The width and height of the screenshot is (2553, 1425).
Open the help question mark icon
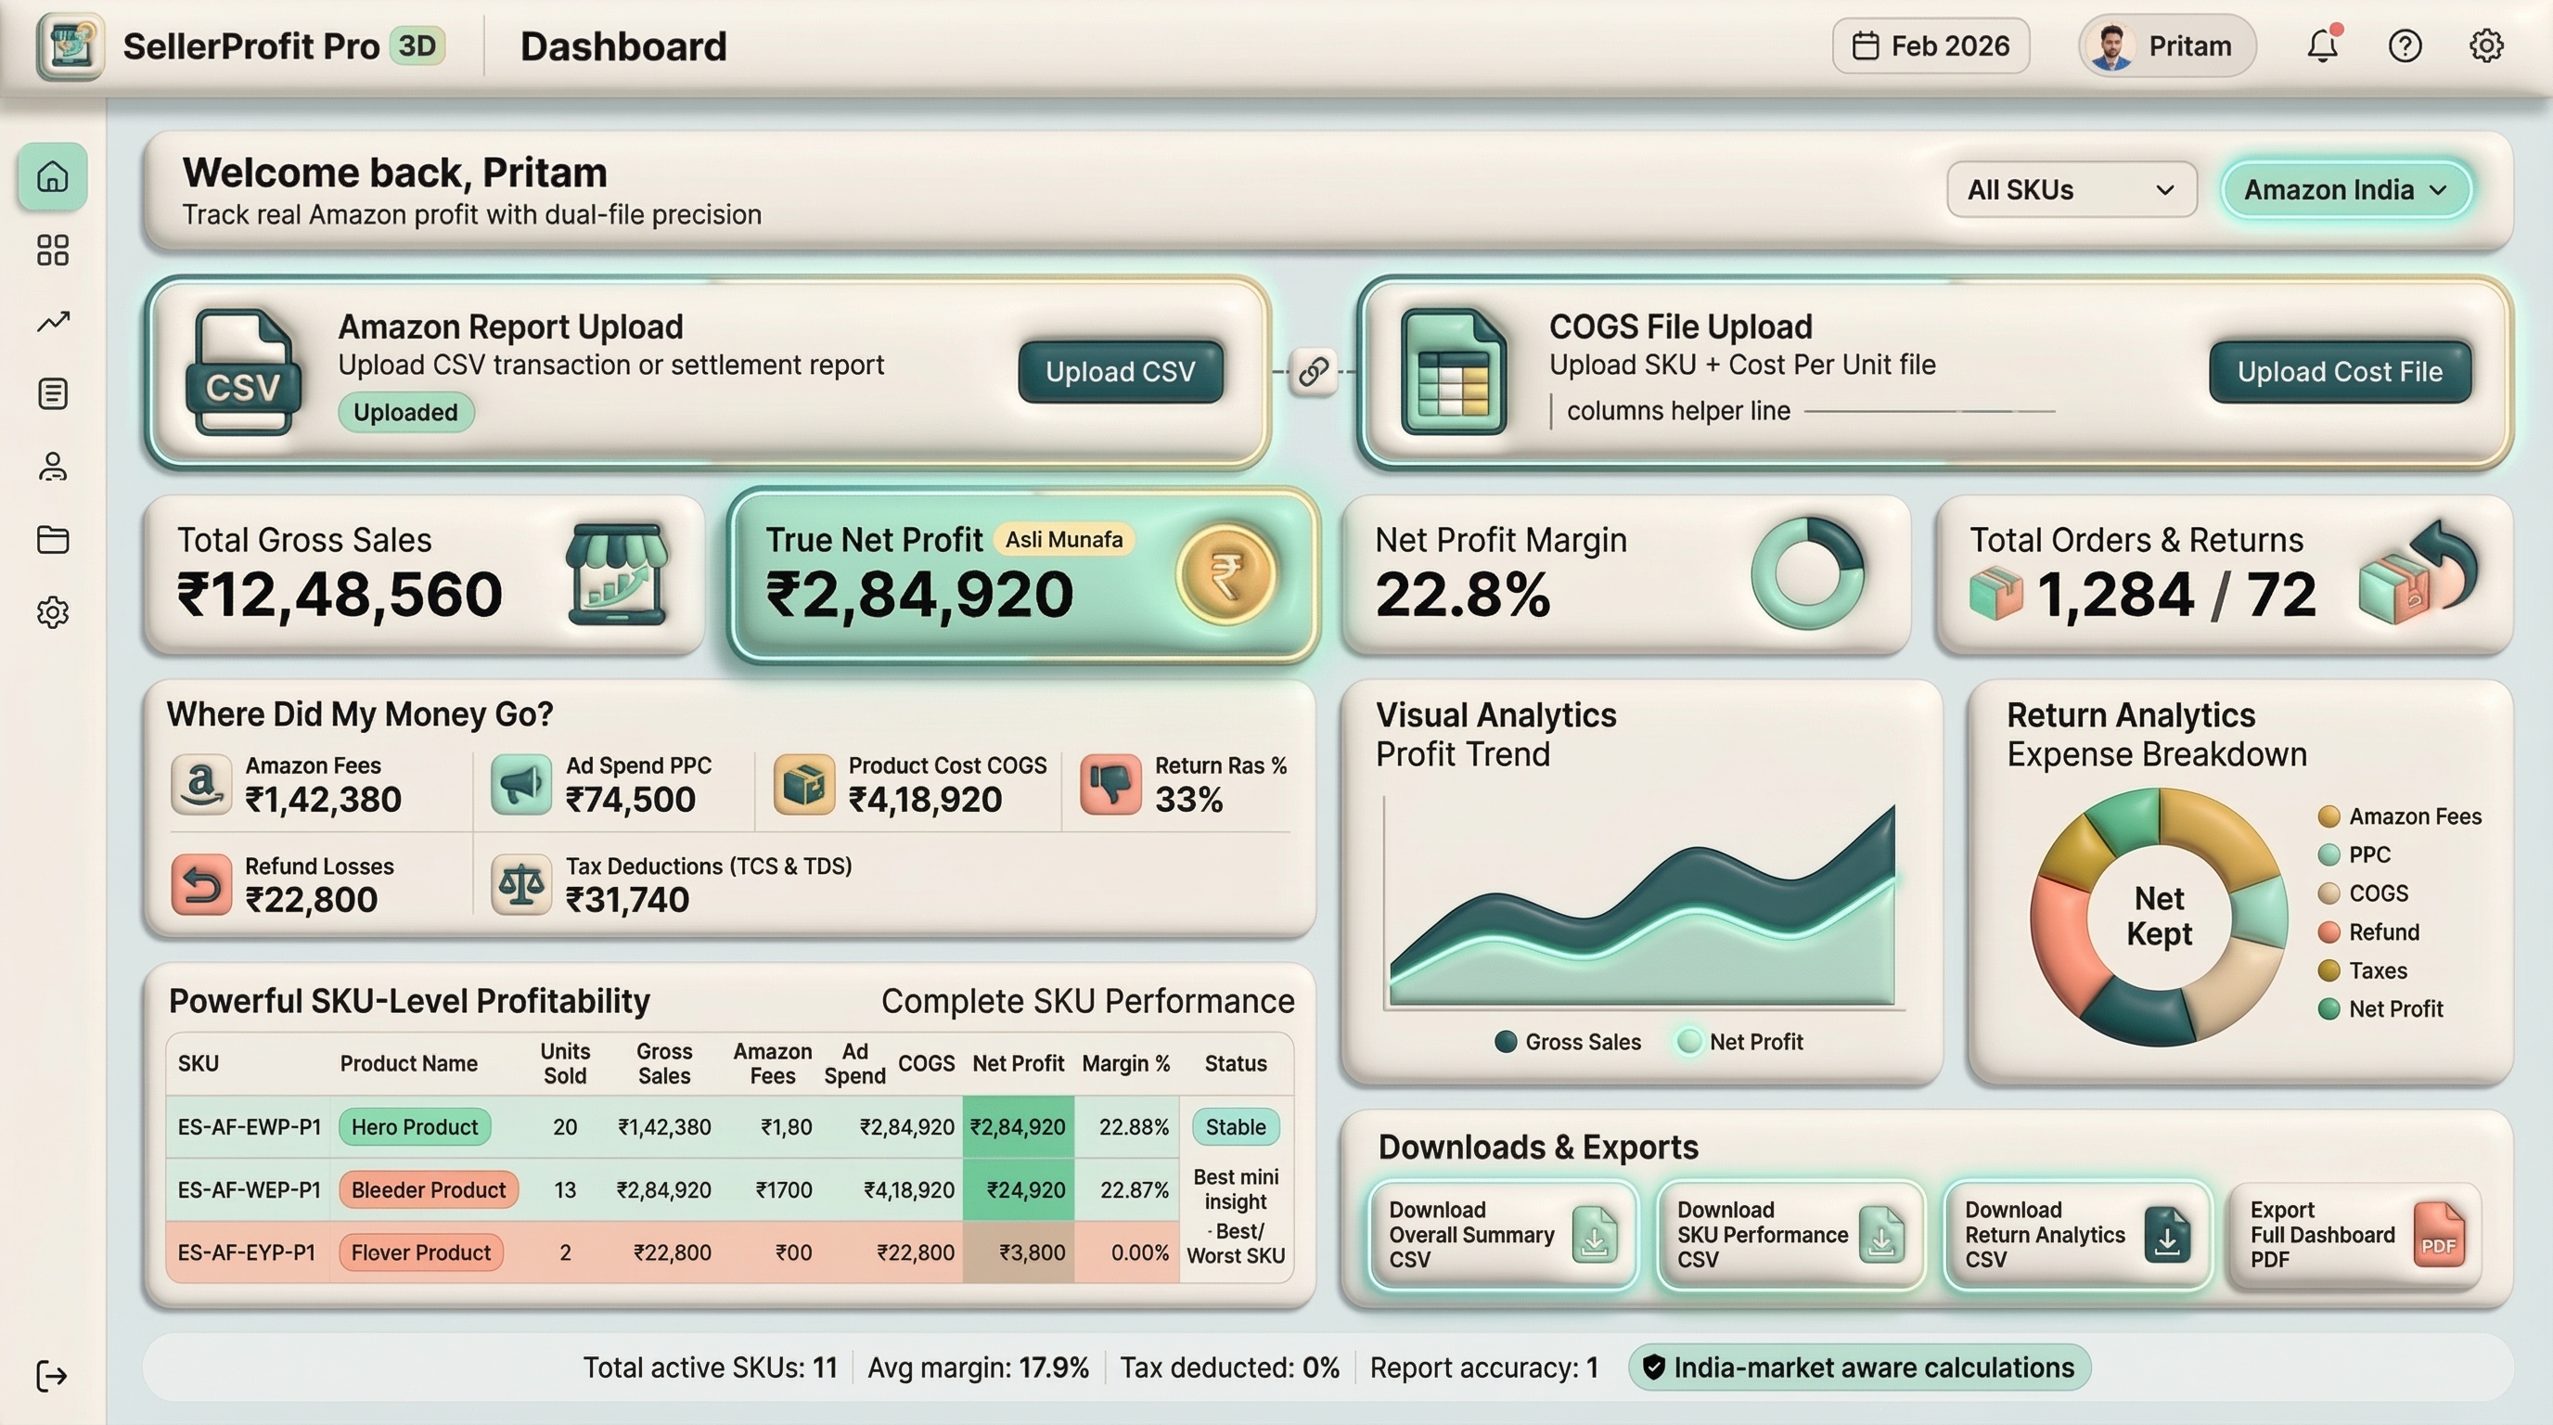pos(2405,45)
